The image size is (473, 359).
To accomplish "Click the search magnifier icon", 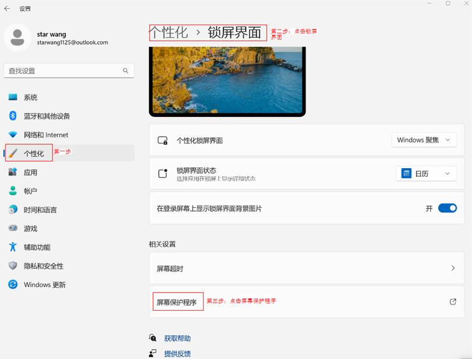I will tap(126, 70).
